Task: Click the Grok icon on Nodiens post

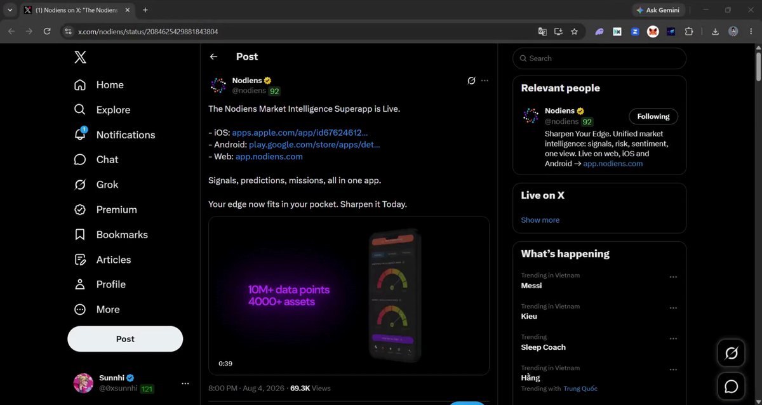Action: tap(471, 81)
